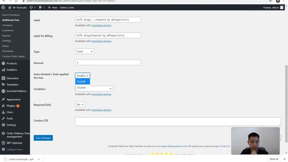Click the Save Changes button
Viewport: 288px width, 162px height.
point(43,138)
